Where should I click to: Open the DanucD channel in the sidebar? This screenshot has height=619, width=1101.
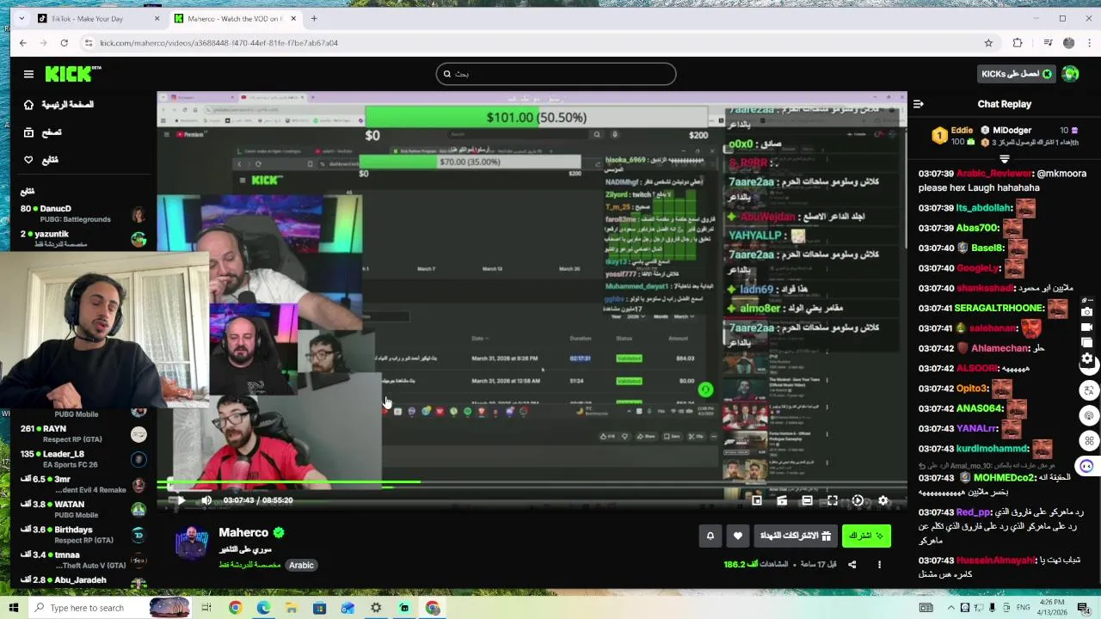(83, 213)
